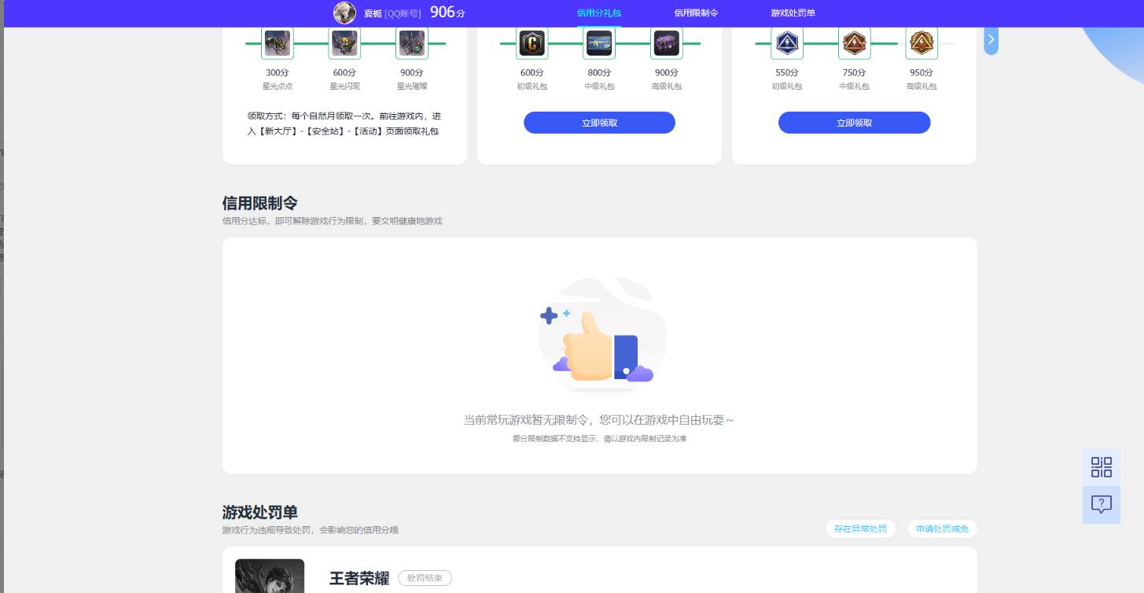This screenshot has width=1144, height=593.
Task: Click the 处罚结束 status tag
Action: [425, 578]
